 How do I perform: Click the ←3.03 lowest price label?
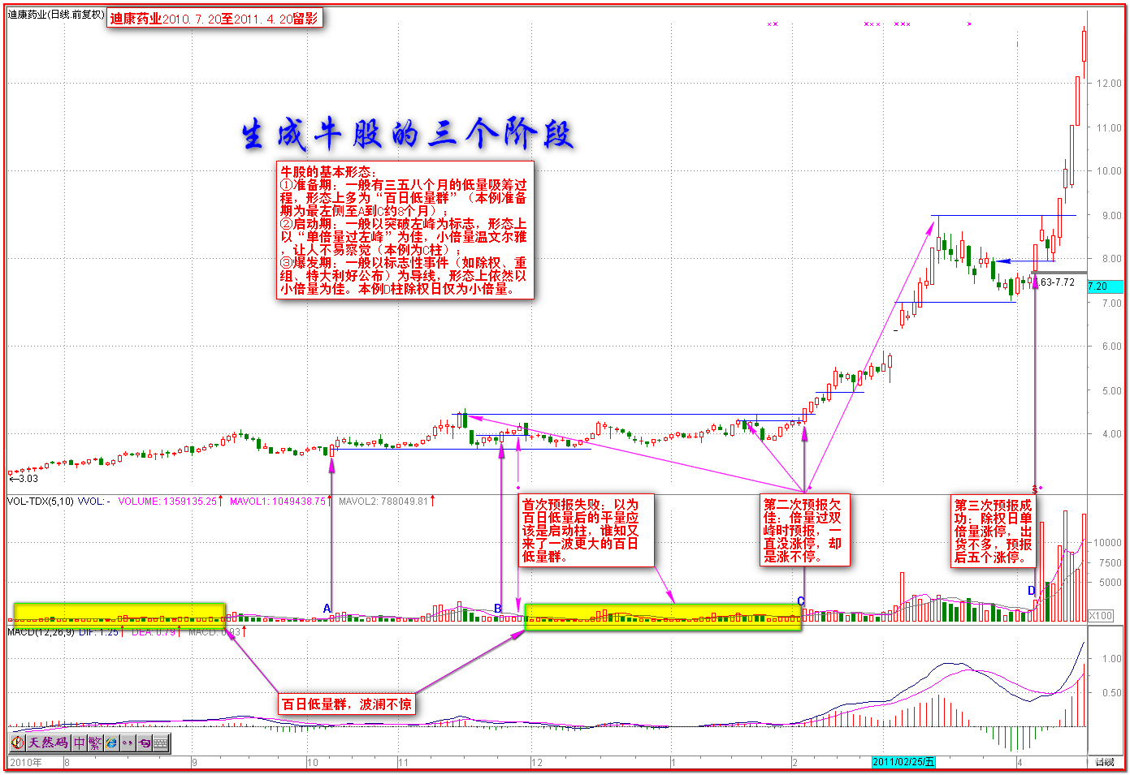24,479
